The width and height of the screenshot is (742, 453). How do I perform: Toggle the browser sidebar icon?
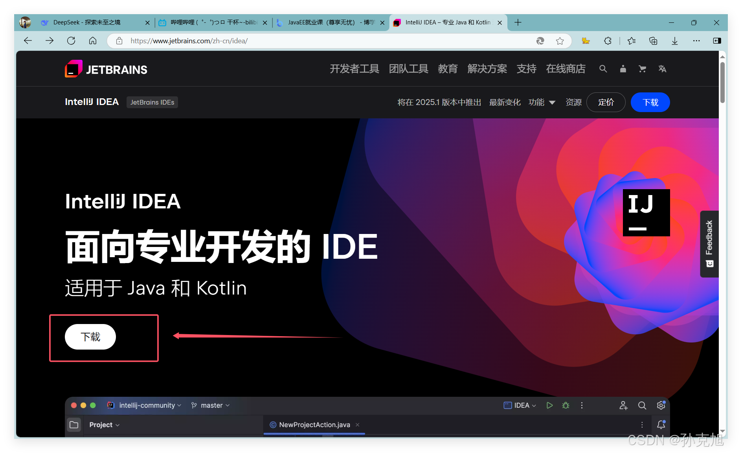(717, 41)
